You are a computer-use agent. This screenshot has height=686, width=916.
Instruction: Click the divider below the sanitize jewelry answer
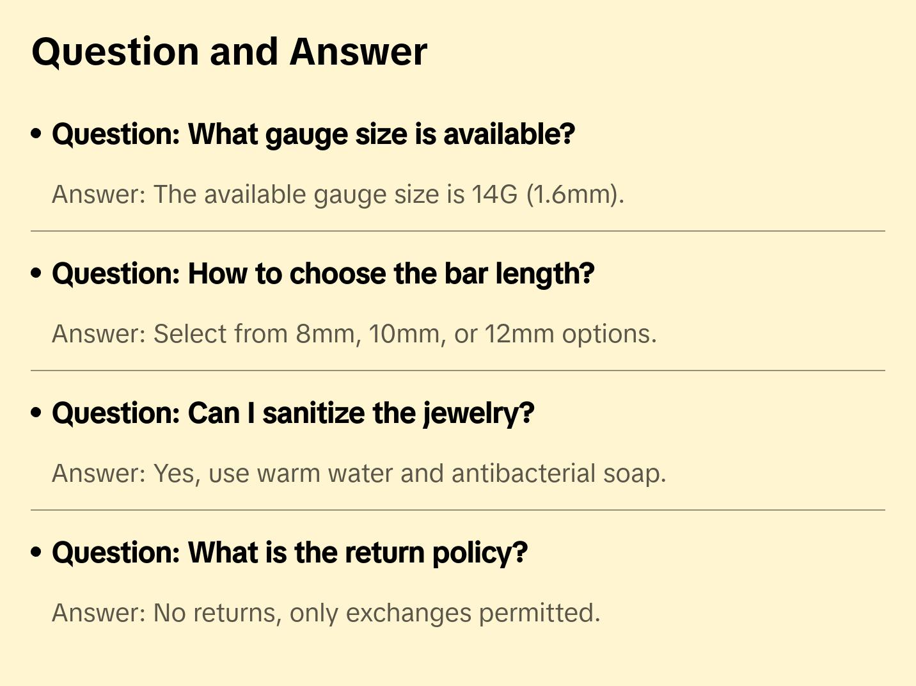pyautogui.click(x=458, y=510)
